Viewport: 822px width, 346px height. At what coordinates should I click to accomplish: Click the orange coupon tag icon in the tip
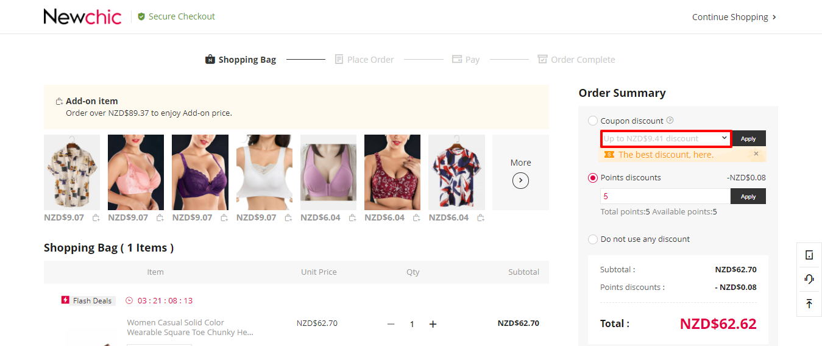[609, 155]
